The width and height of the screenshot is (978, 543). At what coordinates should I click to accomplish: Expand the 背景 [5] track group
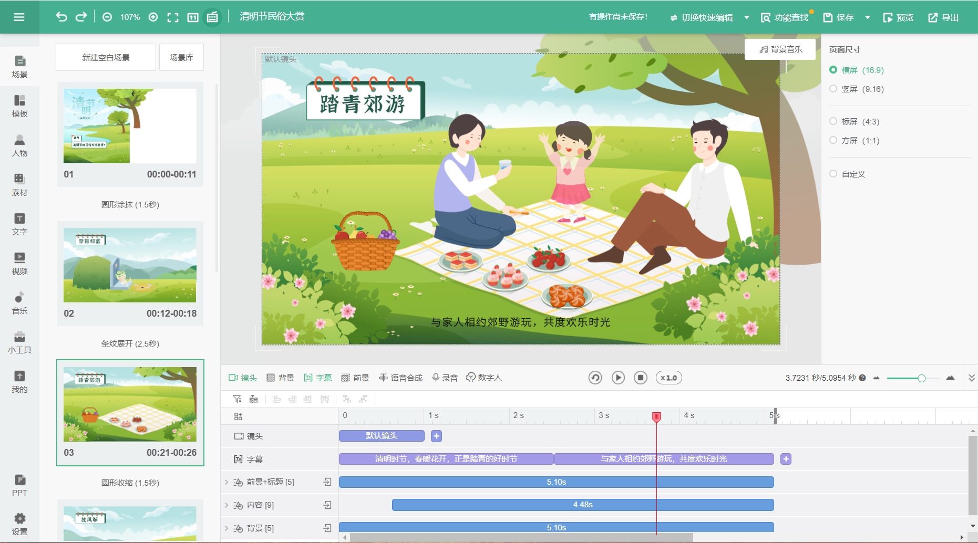pyautogui.click(x=227, y=528)
